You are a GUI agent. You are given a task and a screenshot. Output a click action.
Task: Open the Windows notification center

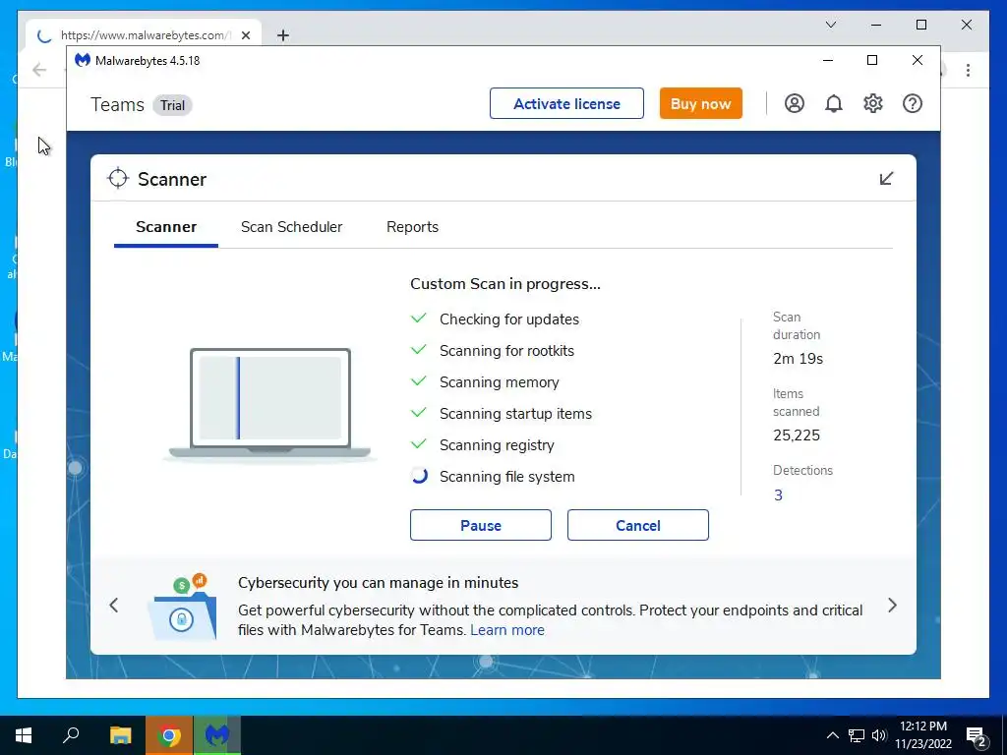[977, 737]
